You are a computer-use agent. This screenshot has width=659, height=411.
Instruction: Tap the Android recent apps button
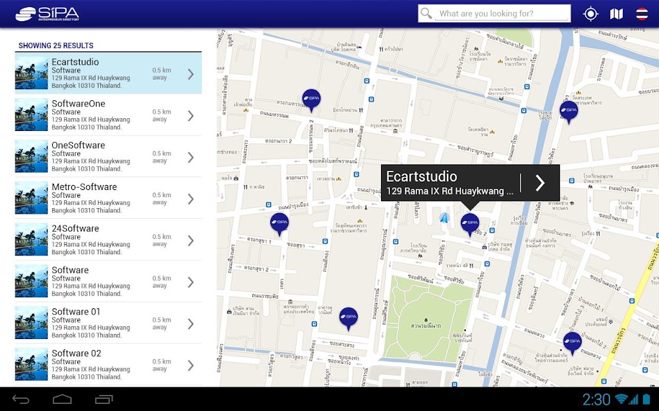coord(104,399)
